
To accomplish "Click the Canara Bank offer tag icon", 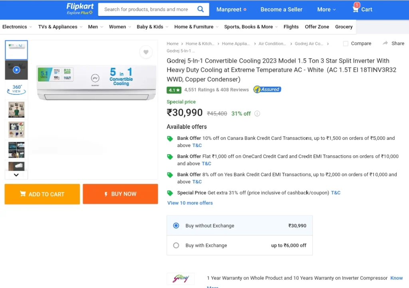I will point(170,139).
